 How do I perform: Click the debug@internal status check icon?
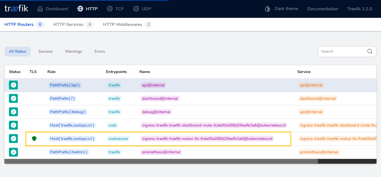click(x=13, y=112)
